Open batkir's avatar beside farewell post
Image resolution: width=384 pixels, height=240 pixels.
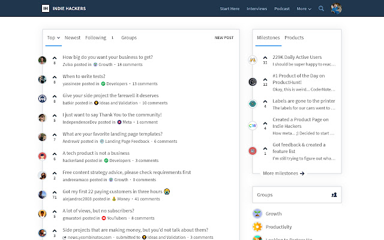(x=42, y=98)
